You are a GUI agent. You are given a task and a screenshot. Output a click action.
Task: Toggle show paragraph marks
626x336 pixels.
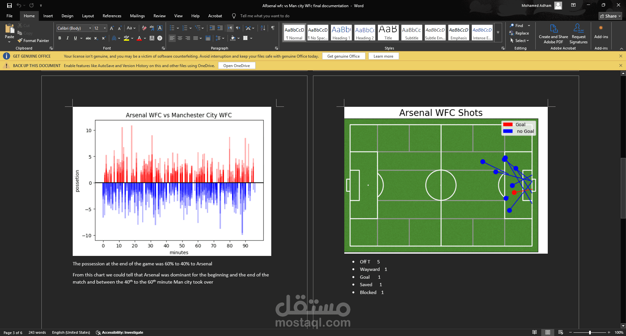point(273,28)
